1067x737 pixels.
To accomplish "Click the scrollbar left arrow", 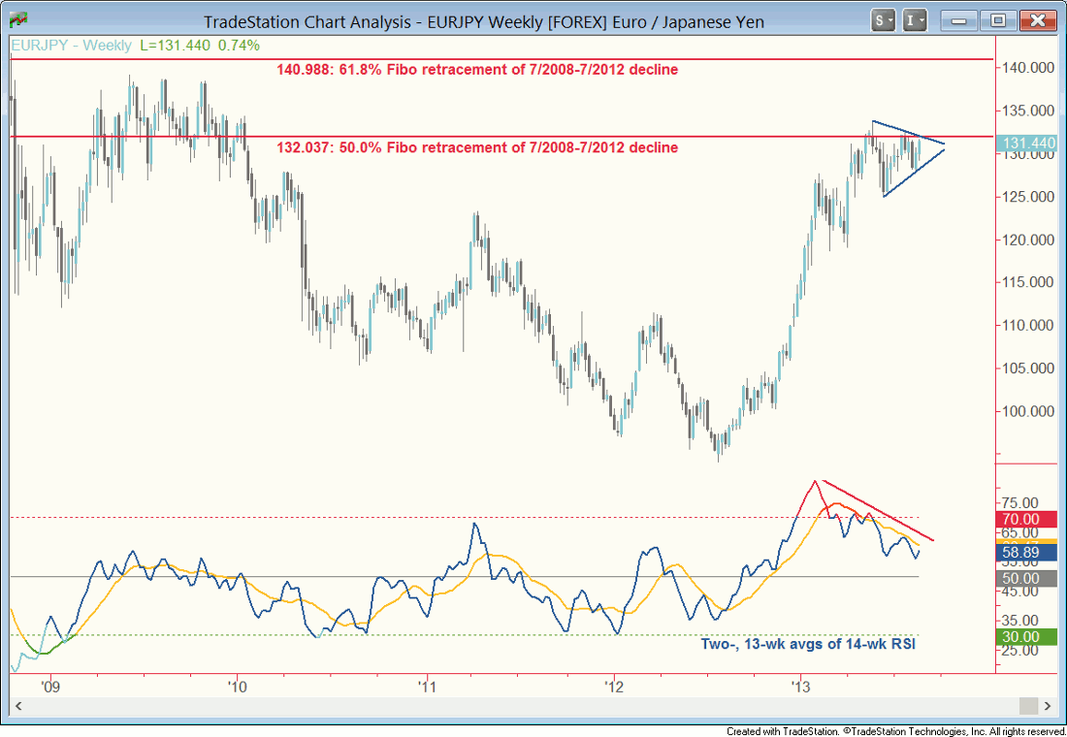I will point(16,705).
